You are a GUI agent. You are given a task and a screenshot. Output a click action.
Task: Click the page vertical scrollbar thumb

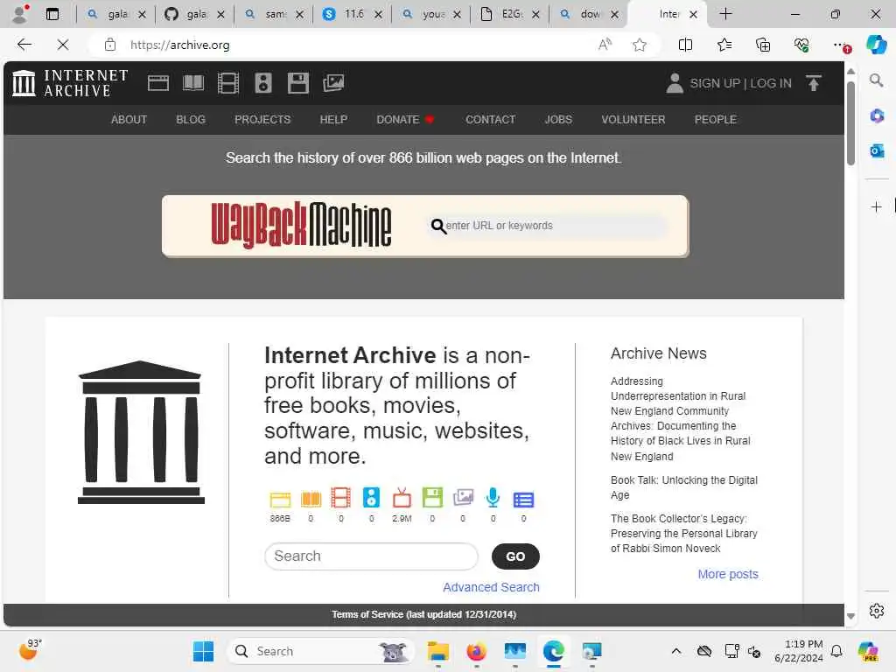850,122
